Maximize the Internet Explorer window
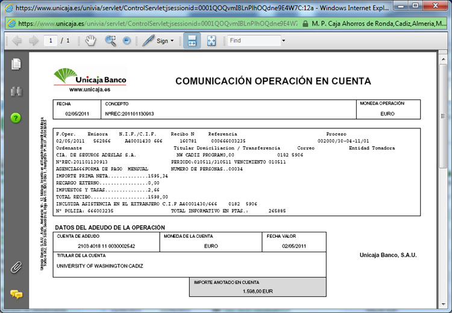Image resolution: width=452 pixels, height=313 pixels. tap(415, 6)
